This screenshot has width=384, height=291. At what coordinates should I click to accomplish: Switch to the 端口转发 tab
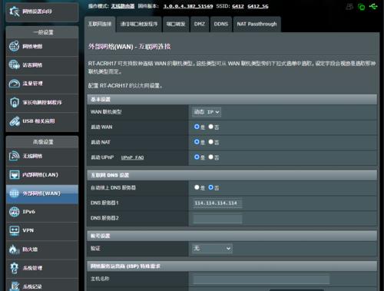[x=176, y=24]
